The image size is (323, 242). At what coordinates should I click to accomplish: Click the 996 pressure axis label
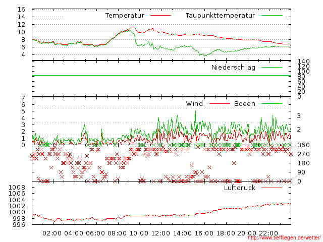pos(19,224)
